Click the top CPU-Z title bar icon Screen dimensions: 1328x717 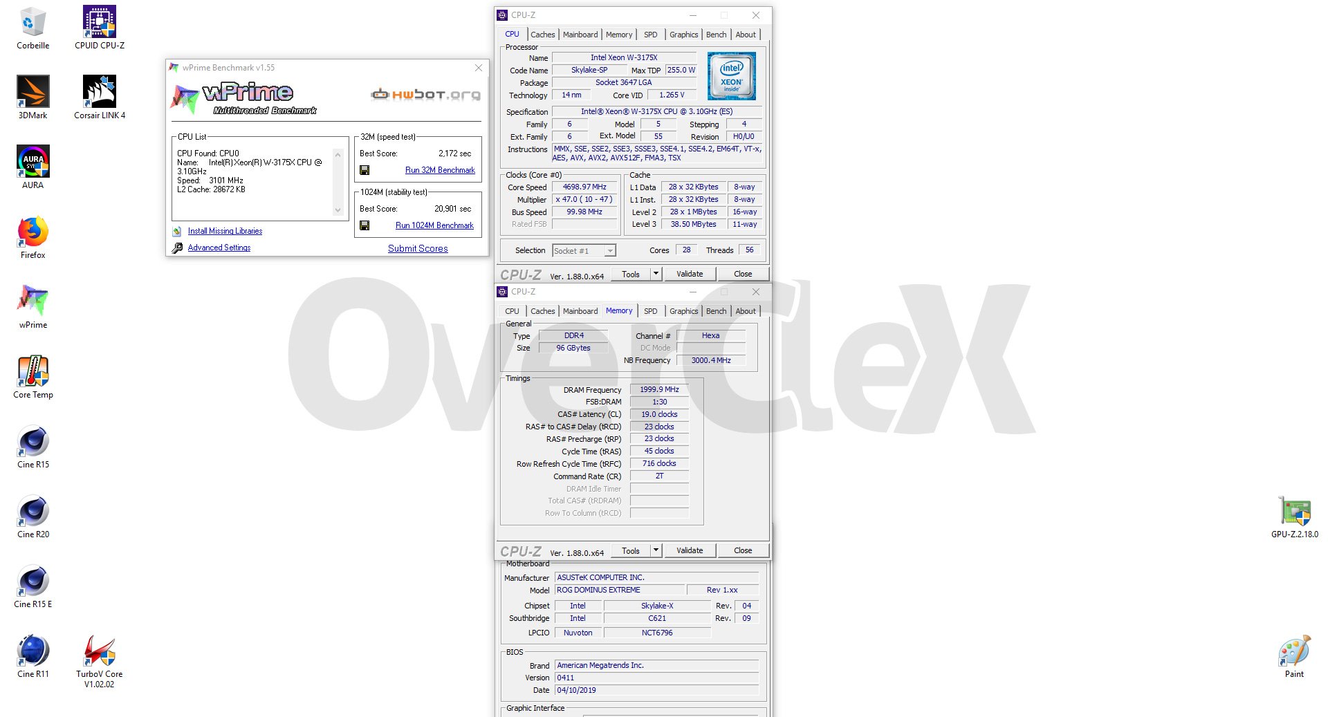click(503, 15)
